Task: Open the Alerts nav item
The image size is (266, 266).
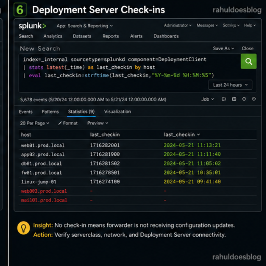Action: point(136,36)
